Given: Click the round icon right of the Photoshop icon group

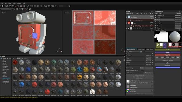Looking at the screenshot, I should coord(30,9).
